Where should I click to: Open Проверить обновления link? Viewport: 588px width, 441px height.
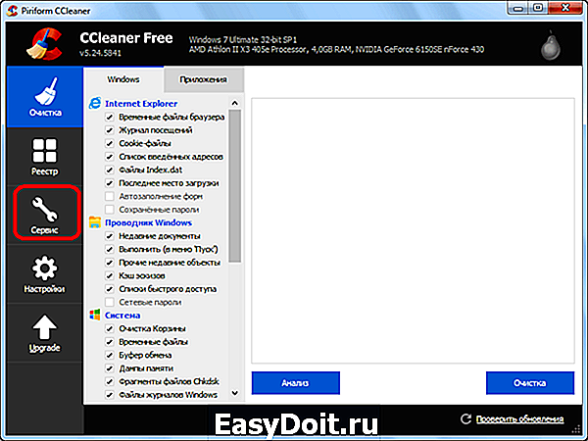coord(519,418)
